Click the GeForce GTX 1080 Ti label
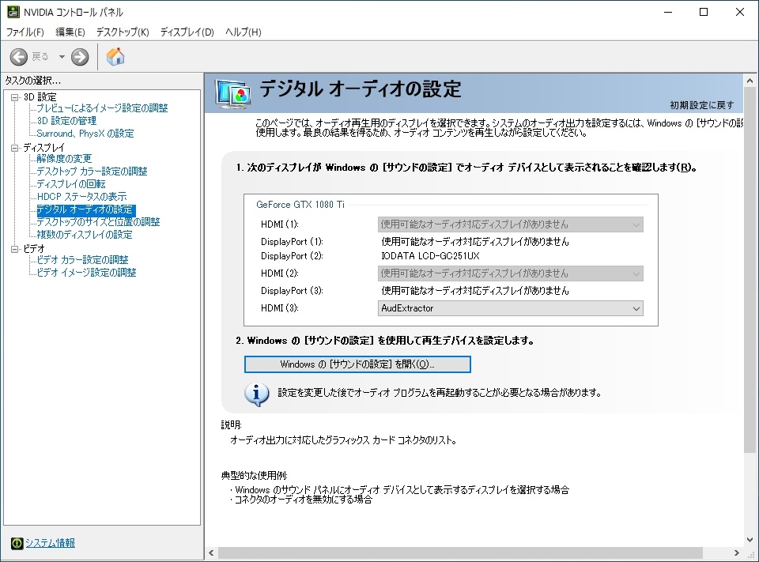This screenshot has height=562, width=759. click(x=300, y=204)
